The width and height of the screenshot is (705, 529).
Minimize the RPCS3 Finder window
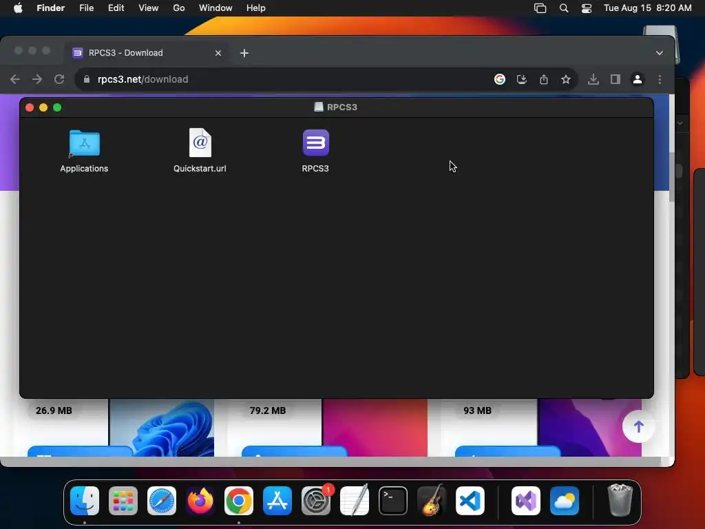click(x=43, y=107)
